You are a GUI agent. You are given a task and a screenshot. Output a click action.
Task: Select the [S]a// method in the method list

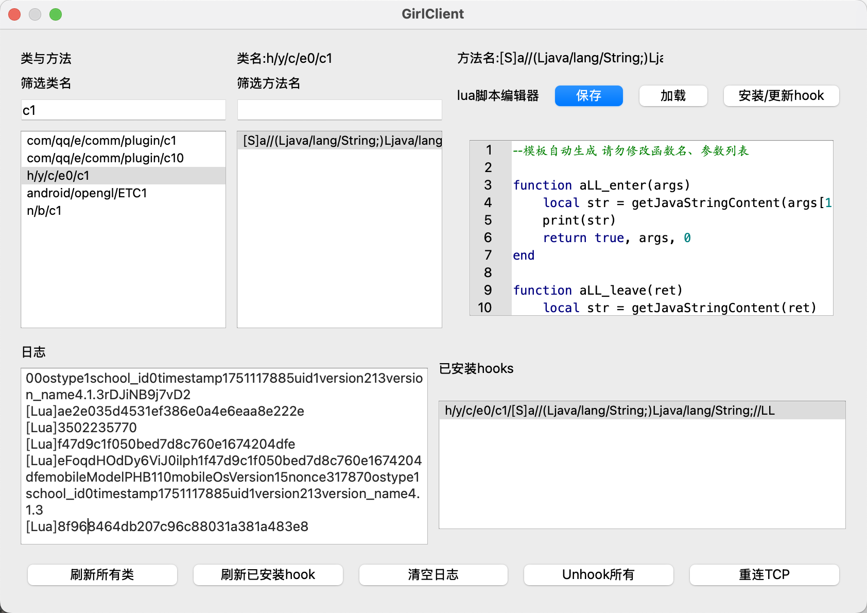click(340, 140)
